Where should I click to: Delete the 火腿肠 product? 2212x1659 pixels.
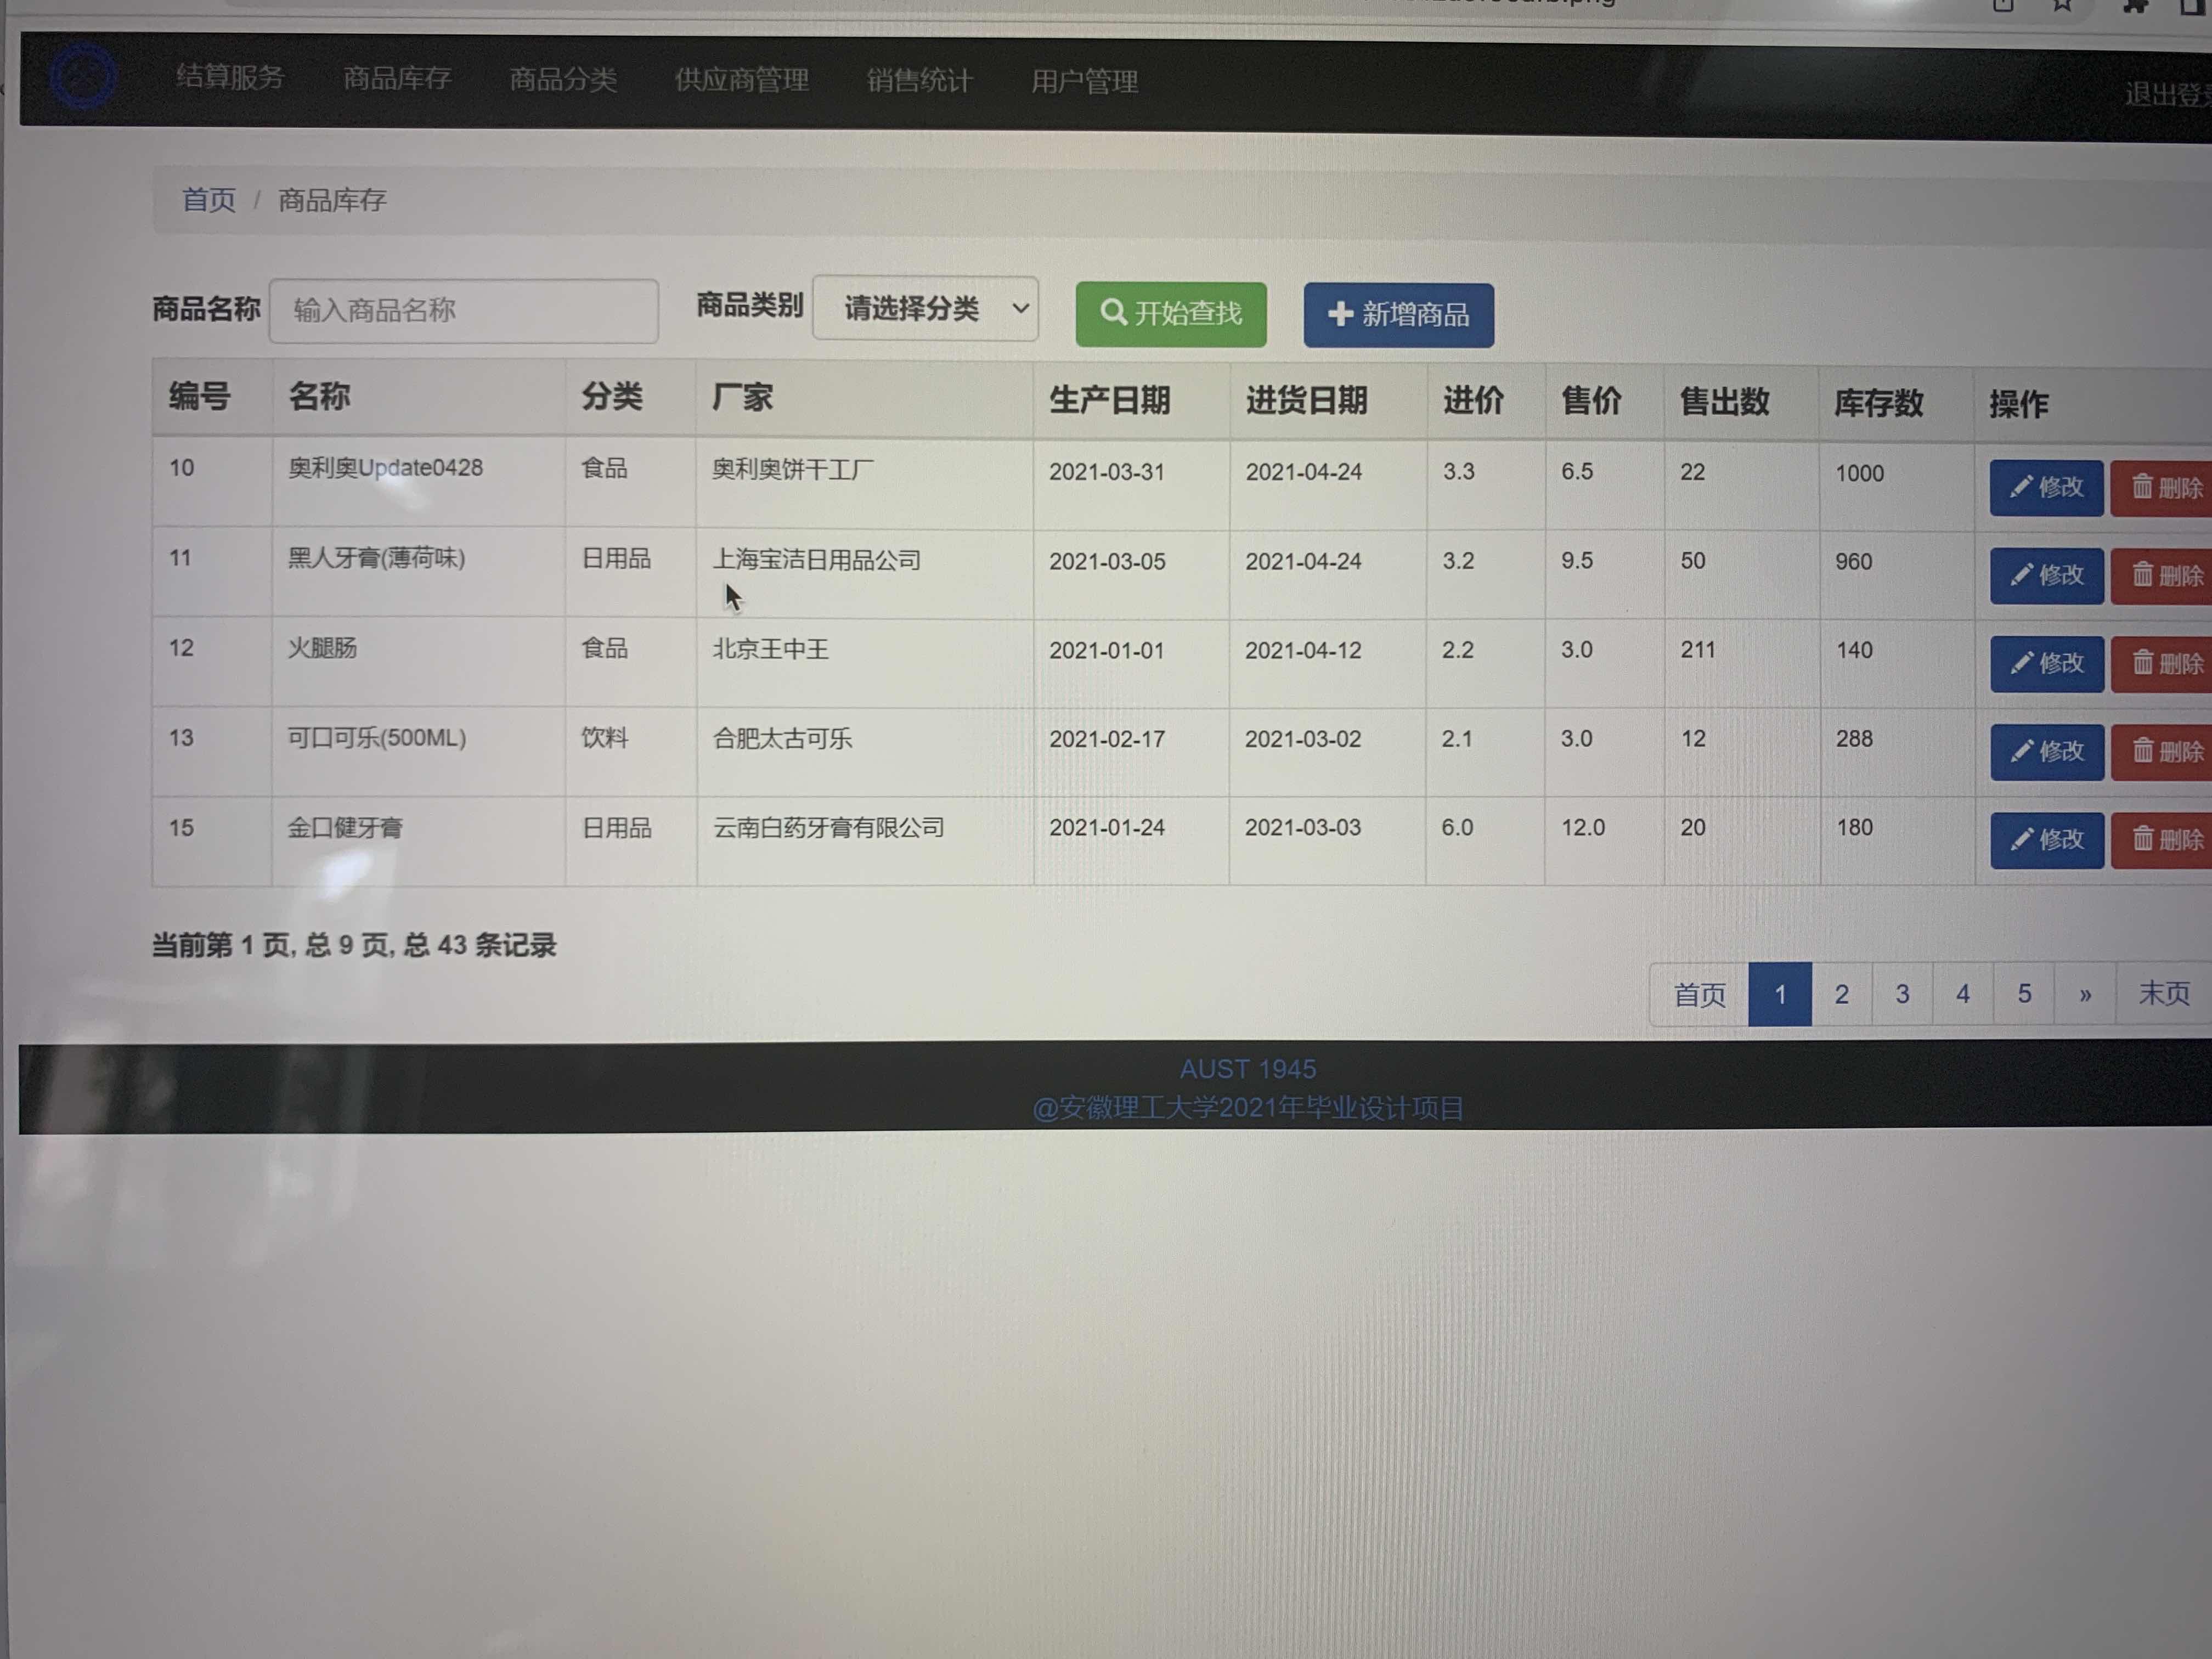(2162, 665)
